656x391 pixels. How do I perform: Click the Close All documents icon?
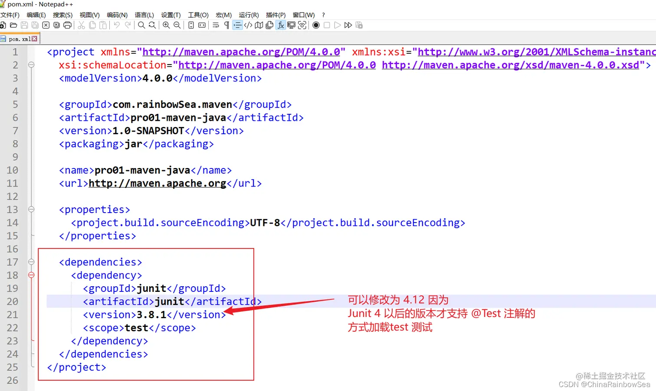56,25
